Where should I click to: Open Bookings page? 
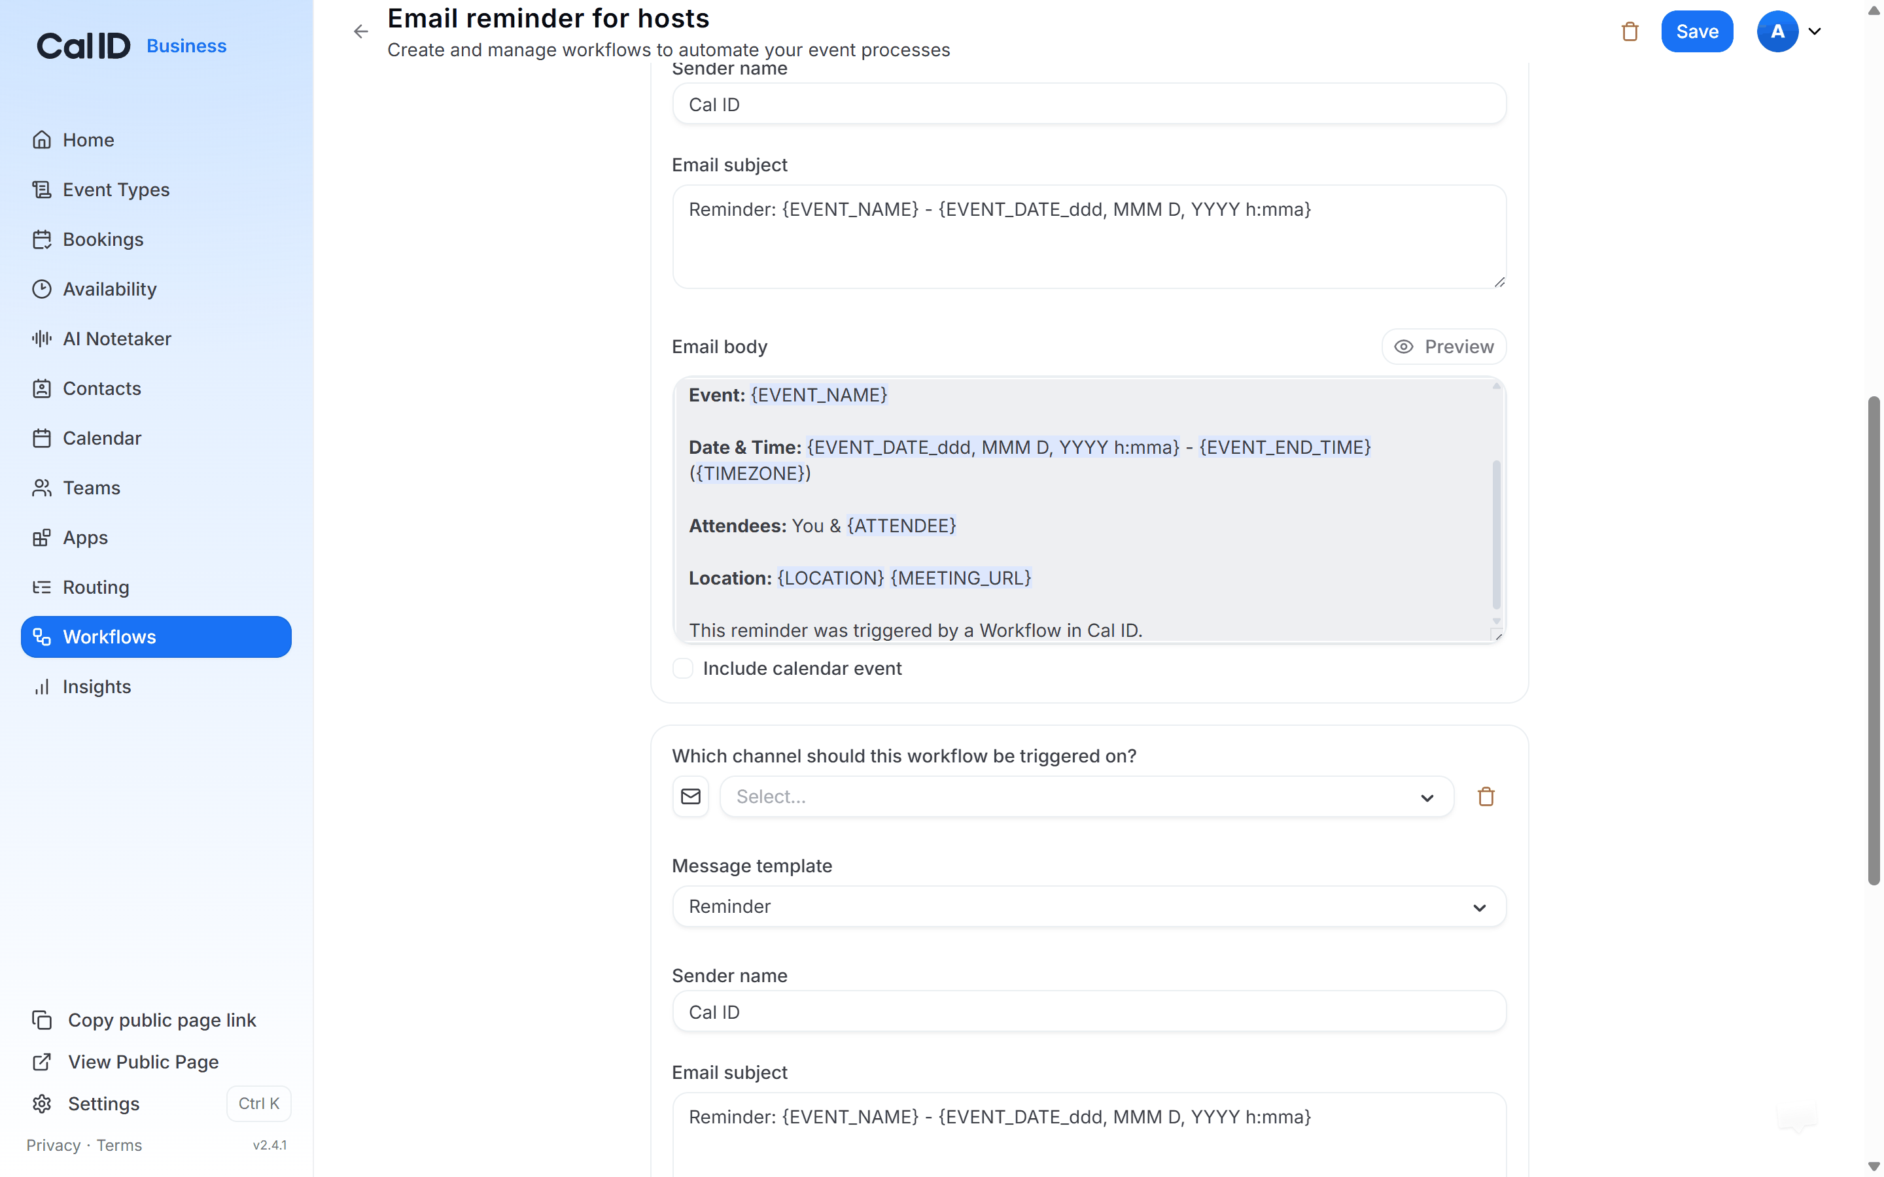(x=156, y=240)
